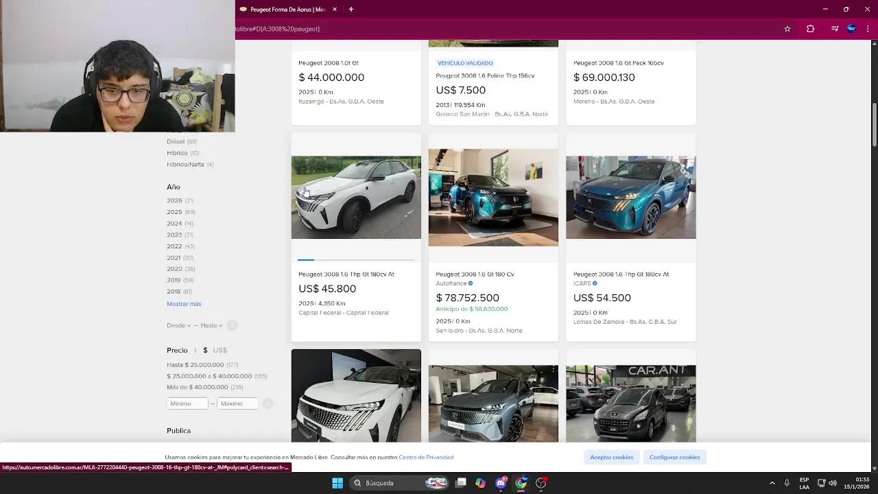Screen dimensions: 878x494
Task: Open Autofrance blue Peugeot 3008 photo
Action: click(x=493, y=198)
